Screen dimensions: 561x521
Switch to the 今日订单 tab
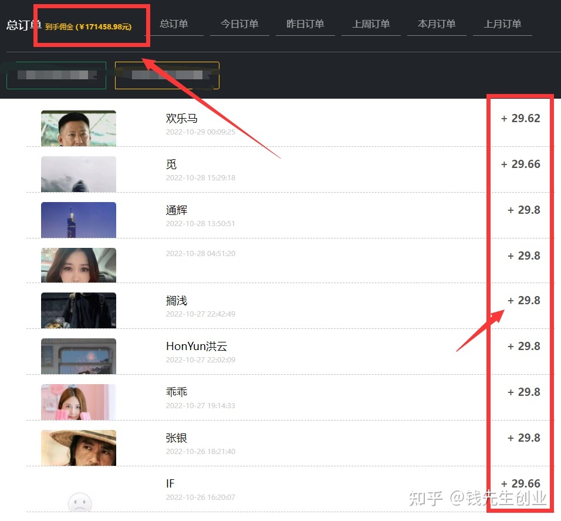click(x=239, y=24)
